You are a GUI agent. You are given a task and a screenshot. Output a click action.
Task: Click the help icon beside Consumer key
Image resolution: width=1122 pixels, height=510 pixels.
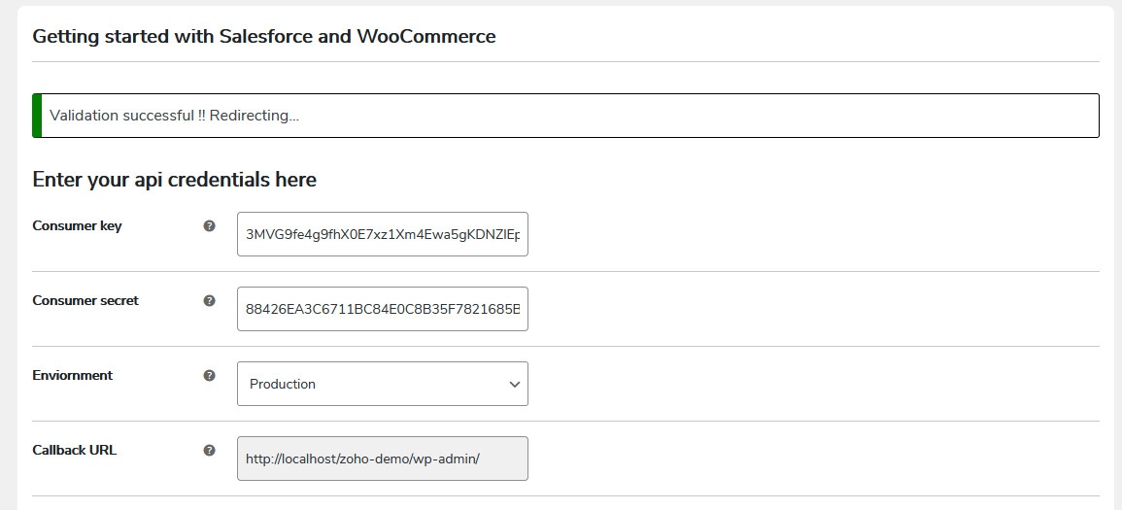pos(209,226)
